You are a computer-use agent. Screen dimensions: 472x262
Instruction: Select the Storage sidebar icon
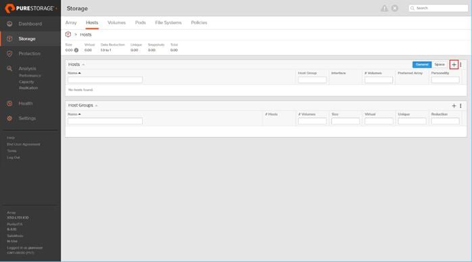click(9, 38)
